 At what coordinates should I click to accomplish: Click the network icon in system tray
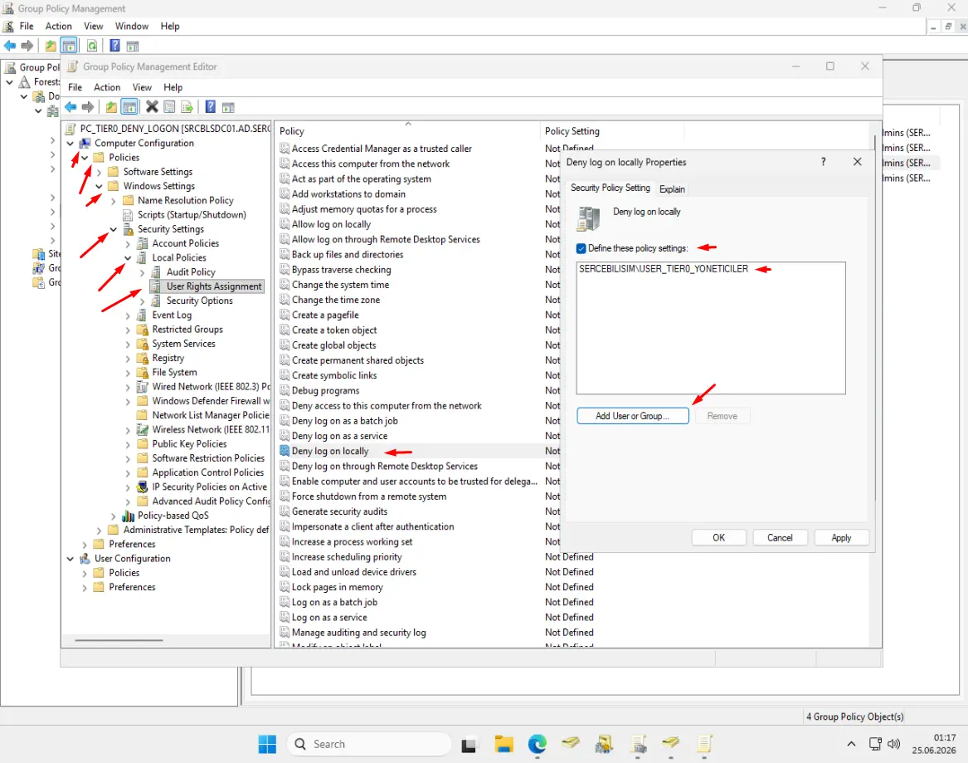(x=875, y=744)
